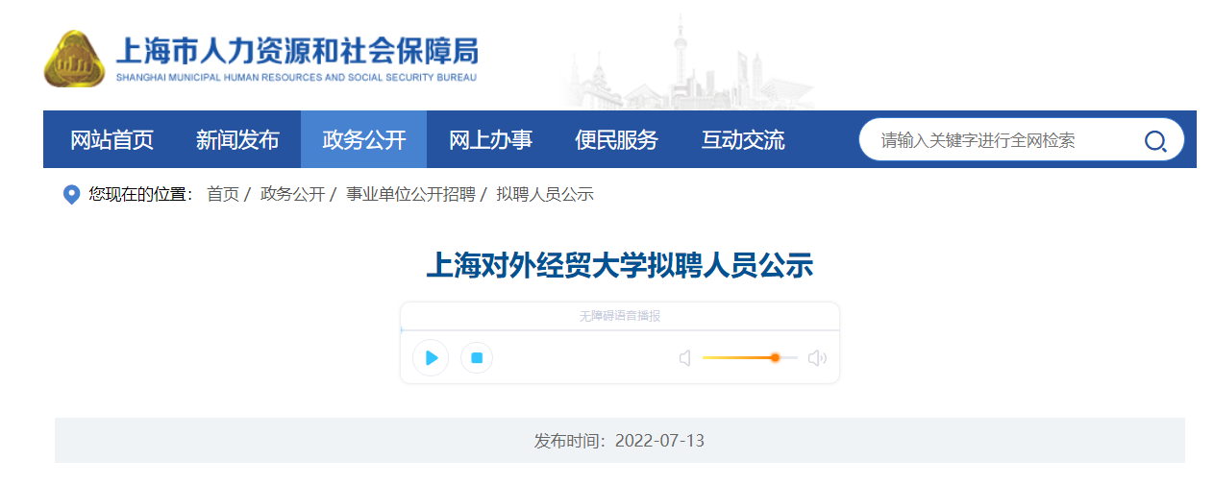Click the blue location pin icon
Viewport: 1214px width, 484px height.
tap(71, 195)
